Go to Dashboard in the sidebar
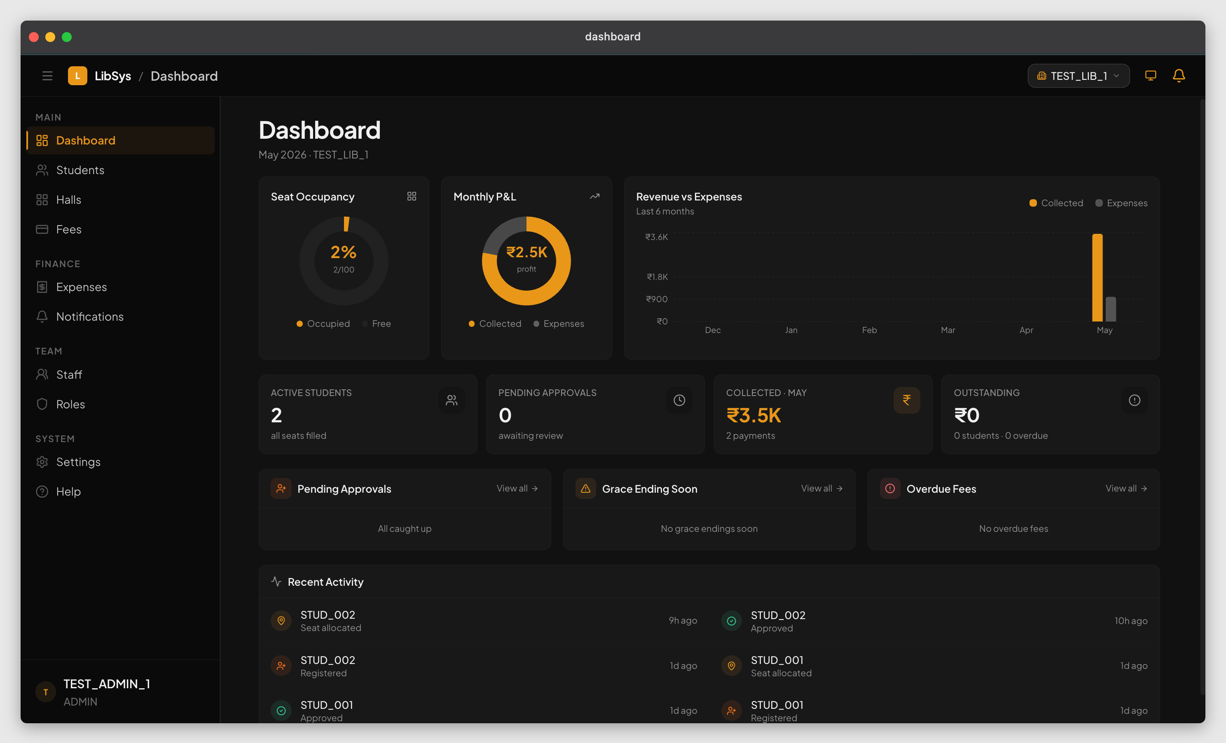 pos(120,140)
